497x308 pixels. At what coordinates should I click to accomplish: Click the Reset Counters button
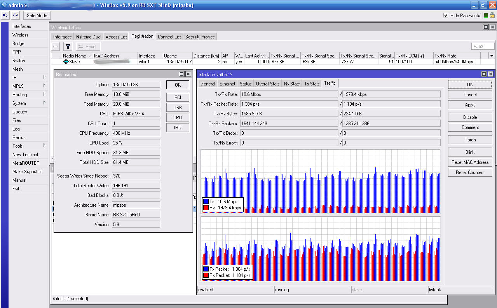coord(470,172)
